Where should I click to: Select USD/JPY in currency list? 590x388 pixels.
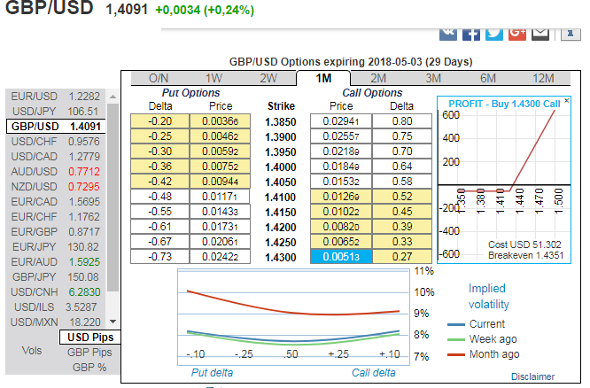point(56,112)
